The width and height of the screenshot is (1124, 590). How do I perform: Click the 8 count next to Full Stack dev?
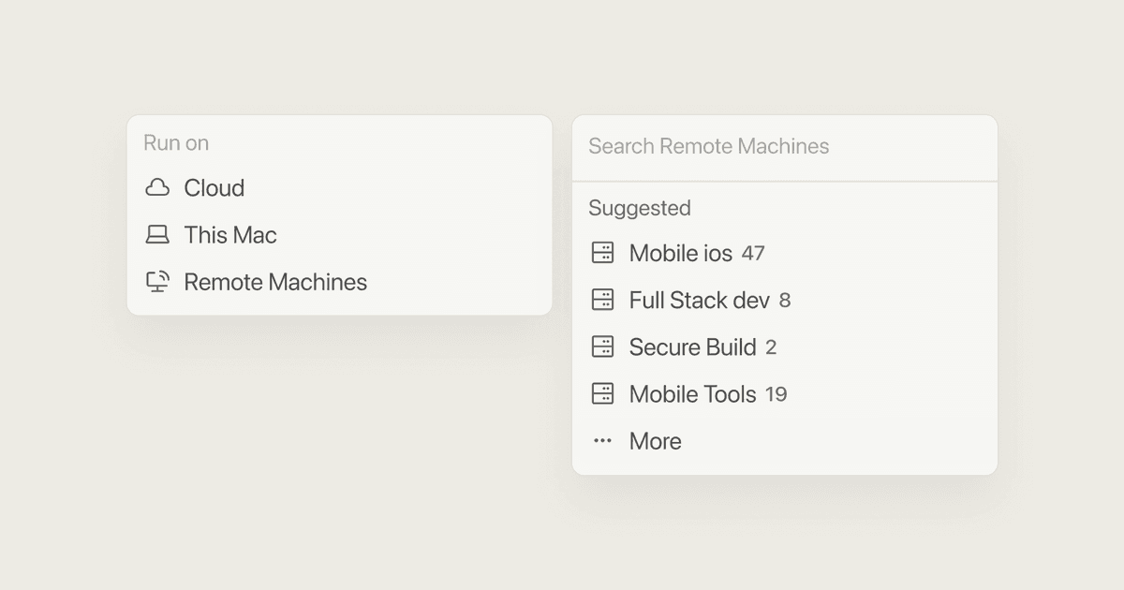click(x=785, y=301)
